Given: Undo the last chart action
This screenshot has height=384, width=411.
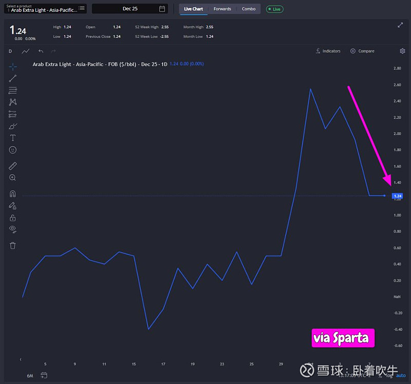Looking at the screenshot, I should coord(41,51).
